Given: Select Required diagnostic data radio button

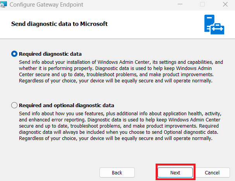Looking at the screenshot, I should [14, 54].
